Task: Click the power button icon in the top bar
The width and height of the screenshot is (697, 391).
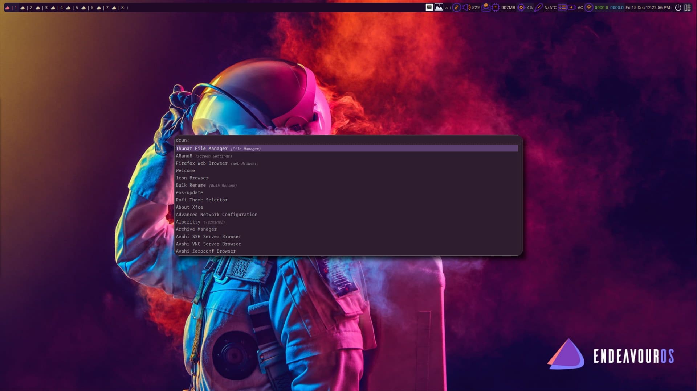Action: [x=678, y=7]
